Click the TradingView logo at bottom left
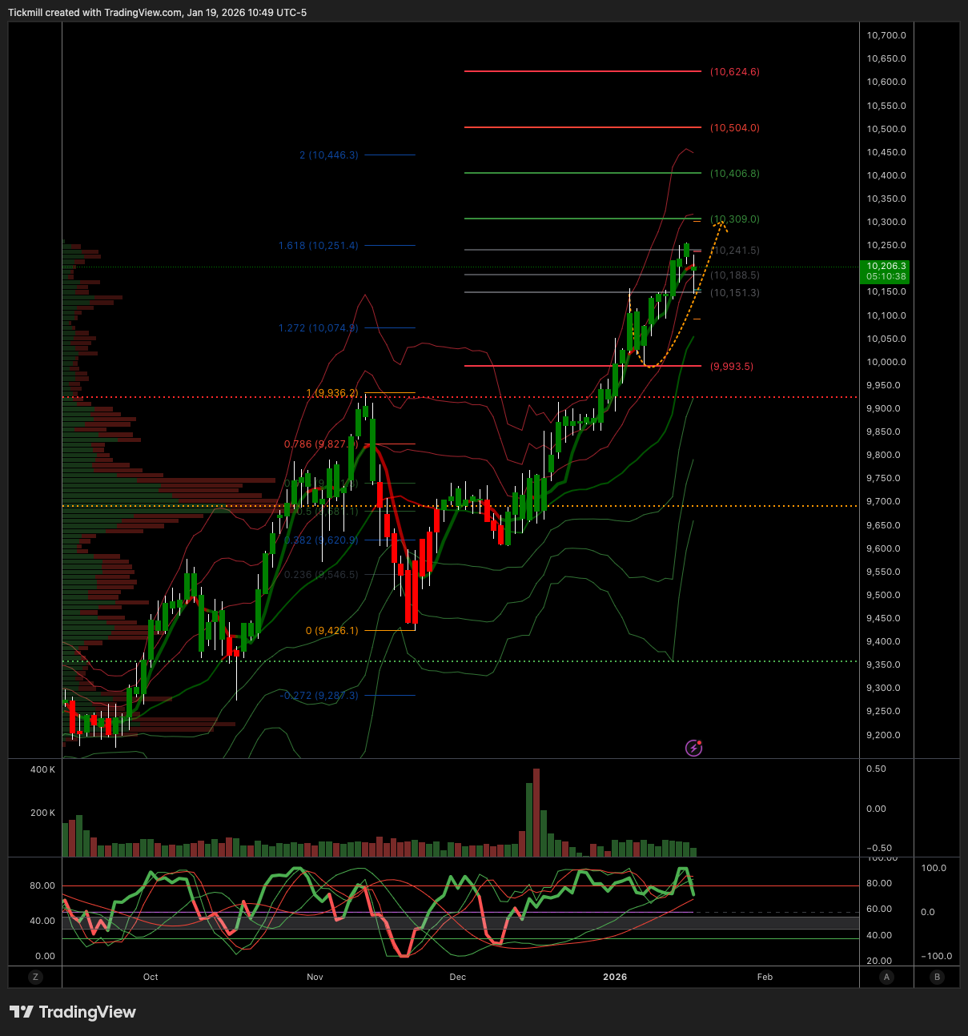This screenshot has width=968, height=1036. click(72, 1012)
